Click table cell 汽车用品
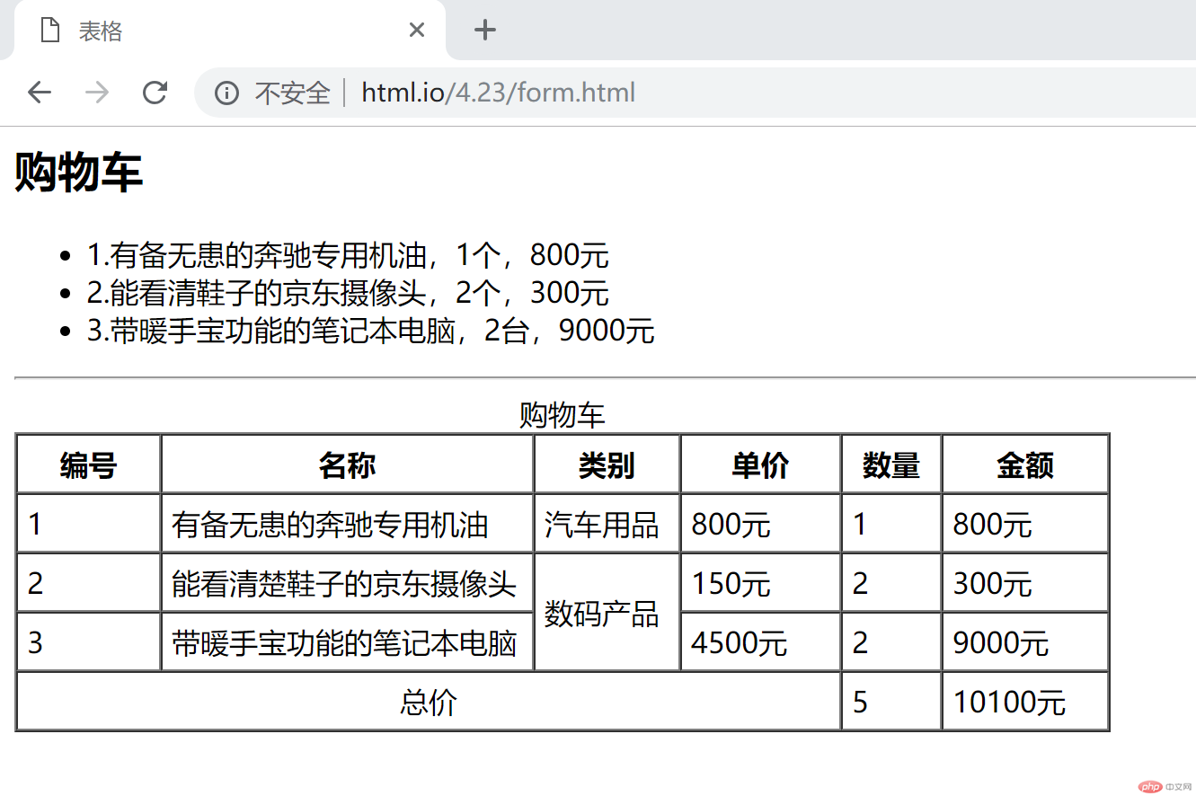This screenshot has height=796, width=1196. 607,525
